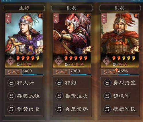Image resolution: width=143 pixels, height=122 pixels.
Task: Select the 周瑜 general portrait card
Action: tap(24, 40)
